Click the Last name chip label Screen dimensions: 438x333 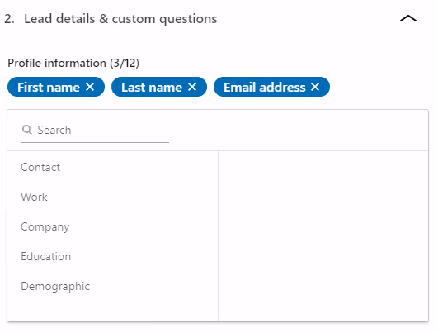coord(152,88)
